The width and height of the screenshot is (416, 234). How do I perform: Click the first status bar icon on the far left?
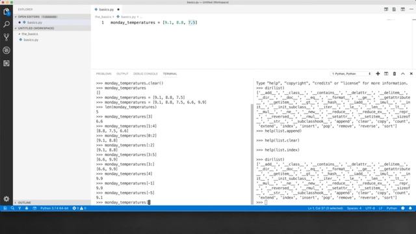[5, 208]
